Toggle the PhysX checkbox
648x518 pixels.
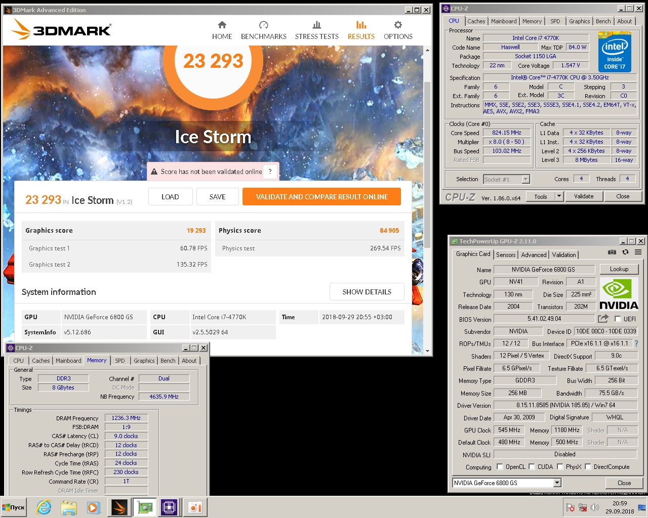point(560,466)
